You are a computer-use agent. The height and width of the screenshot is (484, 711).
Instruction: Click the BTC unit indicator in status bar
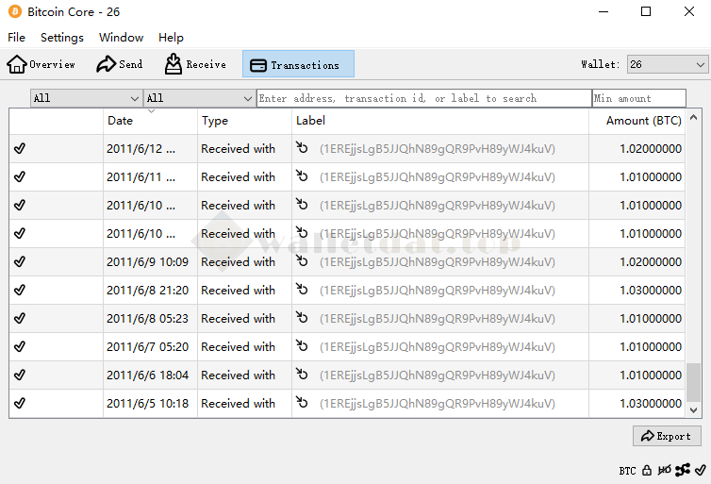(627, 470)
